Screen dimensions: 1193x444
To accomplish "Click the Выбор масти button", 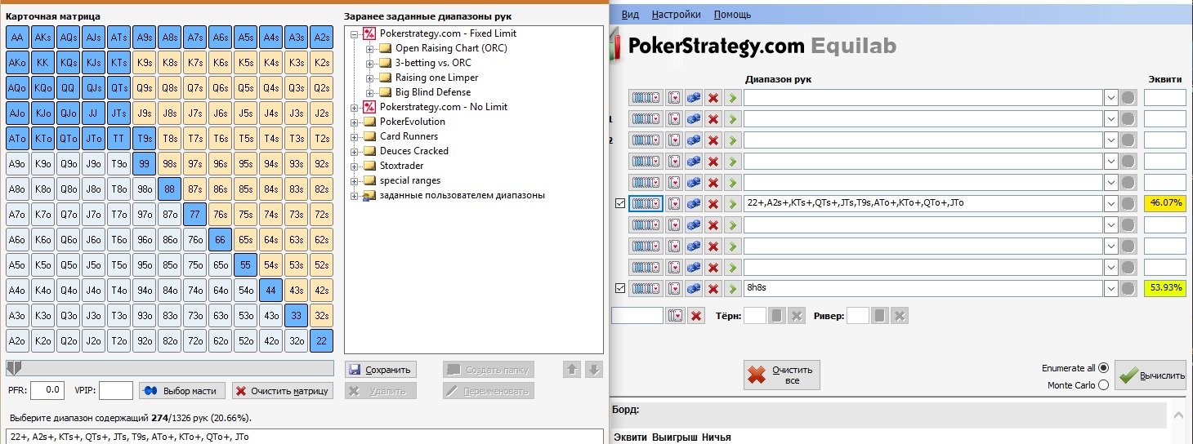I will point(182,391).
